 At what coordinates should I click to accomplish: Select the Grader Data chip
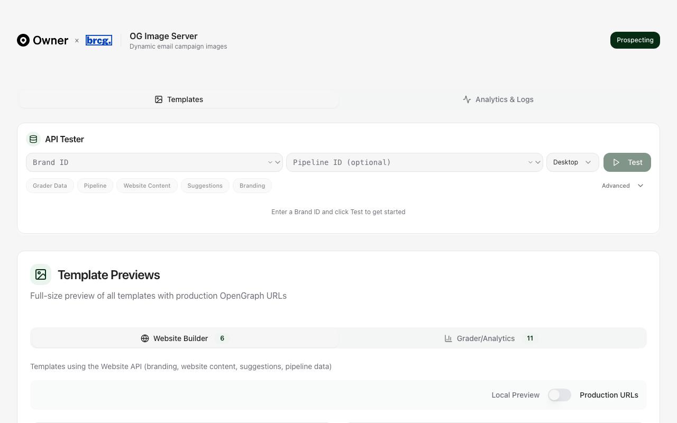click(50, 186)
